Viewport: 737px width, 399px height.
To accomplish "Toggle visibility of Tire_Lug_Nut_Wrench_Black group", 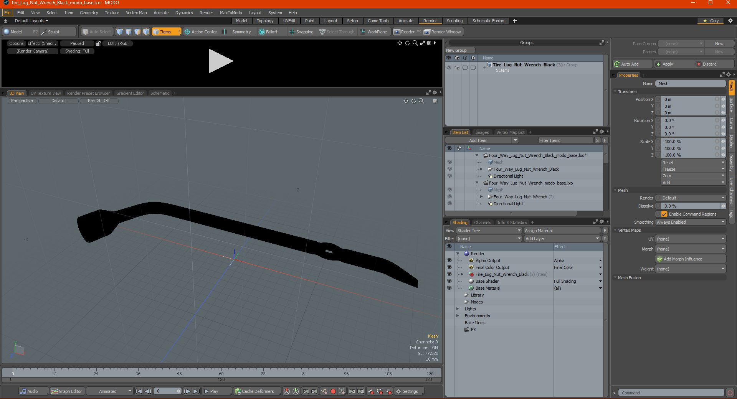I will point(449,68).
